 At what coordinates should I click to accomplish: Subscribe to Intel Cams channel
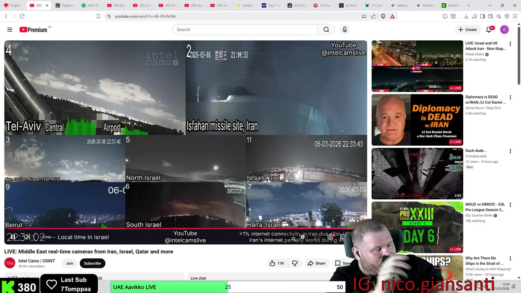pos(92,263)
